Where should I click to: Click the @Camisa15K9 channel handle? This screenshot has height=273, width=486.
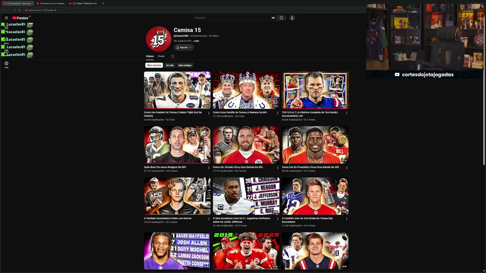coord(181,36)
